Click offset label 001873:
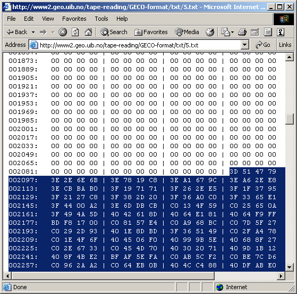The image size is (297, 294). click(x=23, y=61)
